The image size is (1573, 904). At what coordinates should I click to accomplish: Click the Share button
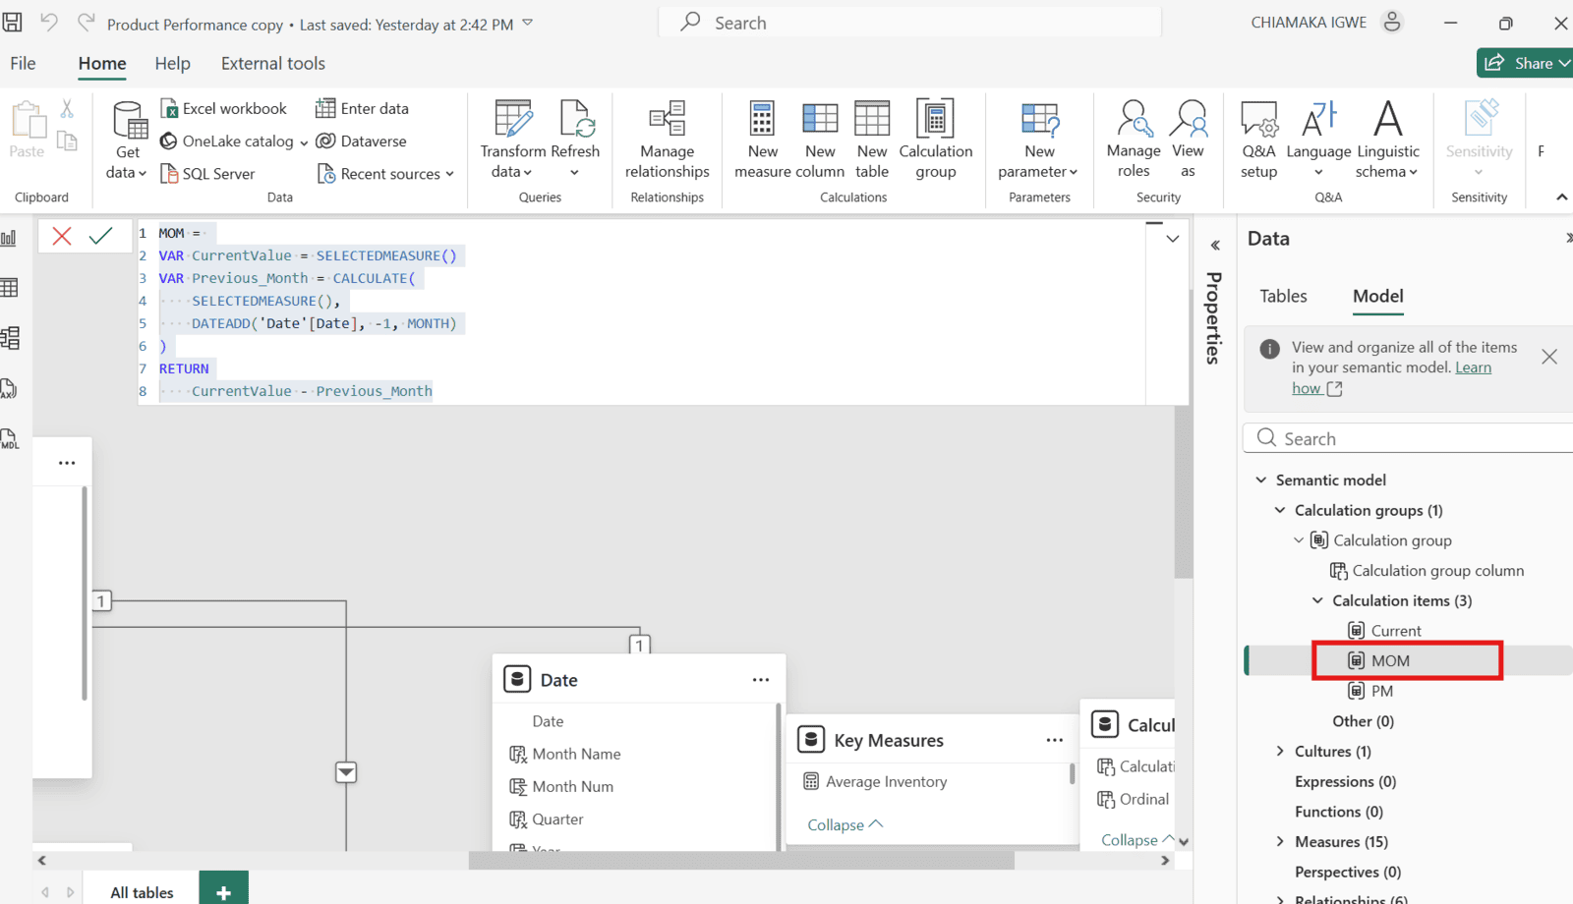(1524, 63)
